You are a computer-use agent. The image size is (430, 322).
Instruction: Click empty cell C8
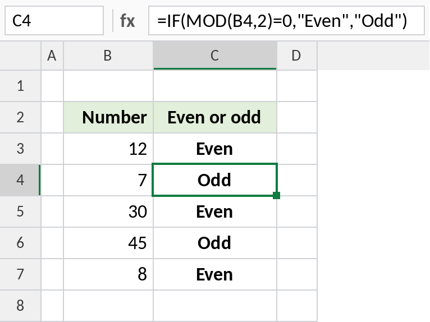(x=215, y=306)
